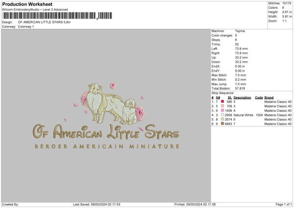The width and height of the screenshot is (294, 208).
Task: Click the beige swatch for stop 5
Action: pyautogui.click(x=222, y=119)
